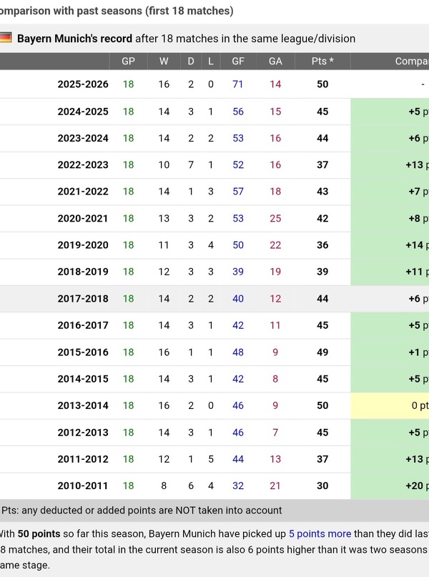Click the 'Bayern Munich's record' heading text

[x=74, y=39]
